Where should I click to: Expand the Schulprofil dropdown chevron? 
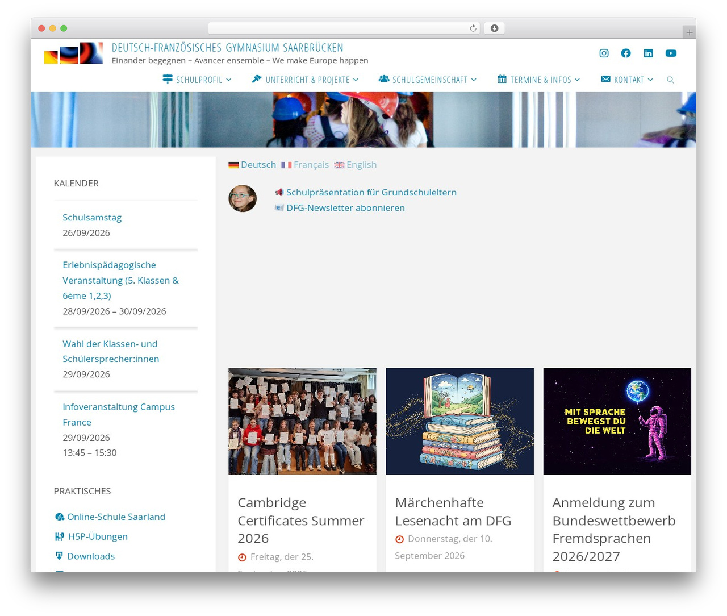pos(229,80)
